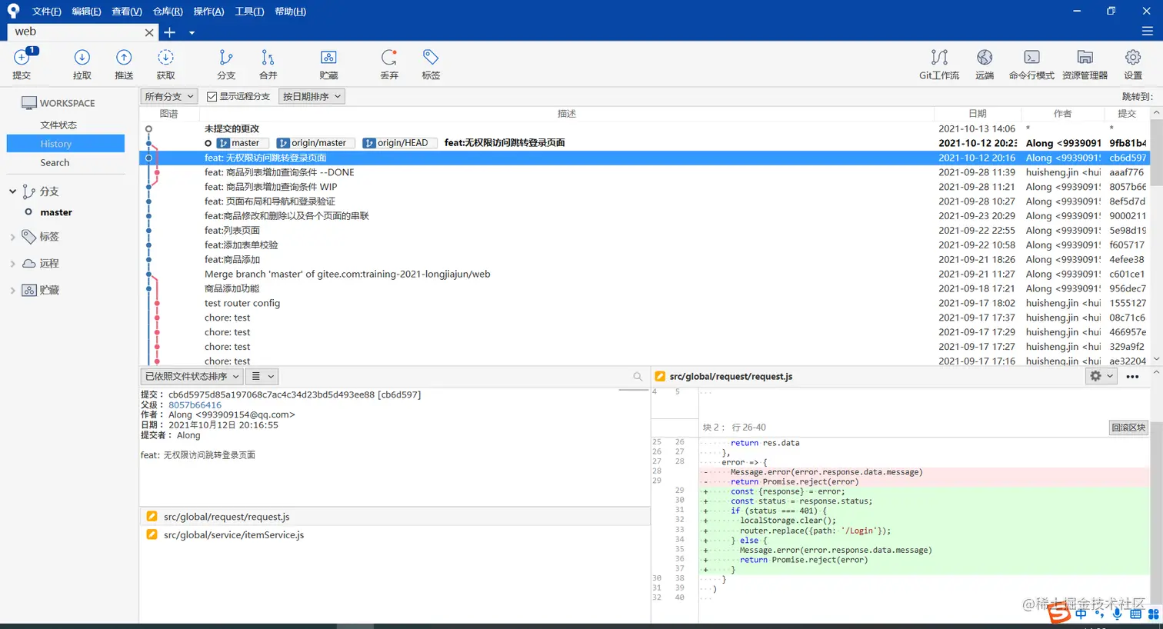The image size is (1163, 629).
Task: Toggle 显示远程分支 checkbox
Action: [212, 96]
